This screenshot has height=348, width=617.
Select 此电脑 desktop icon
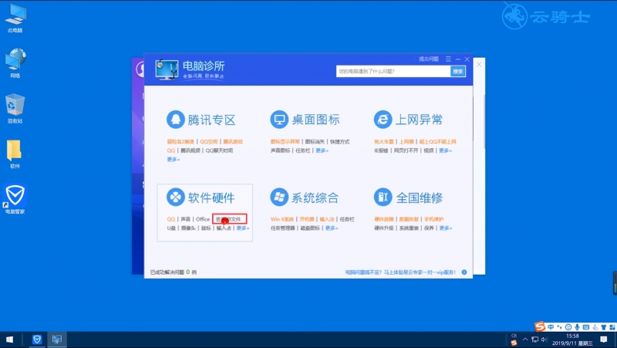click(15, 18)
